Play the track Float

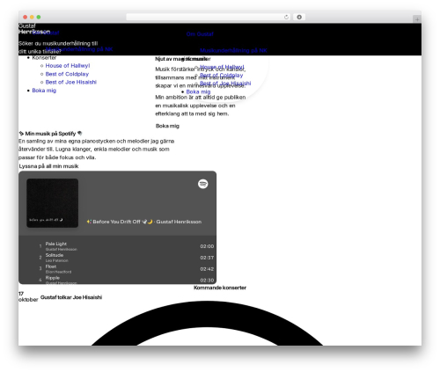click(x=51, y=266)
